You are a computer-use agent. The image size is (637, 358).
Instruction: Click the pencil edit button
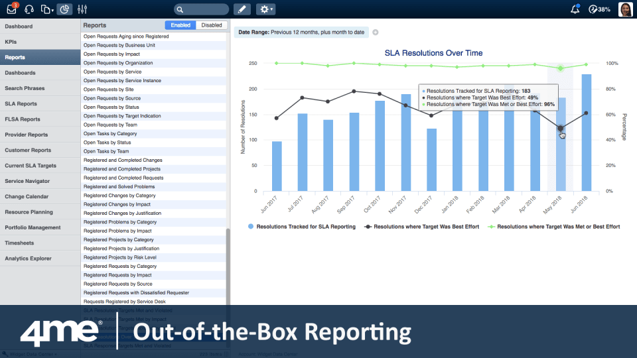pyautogui.click(x=242, y=9)
